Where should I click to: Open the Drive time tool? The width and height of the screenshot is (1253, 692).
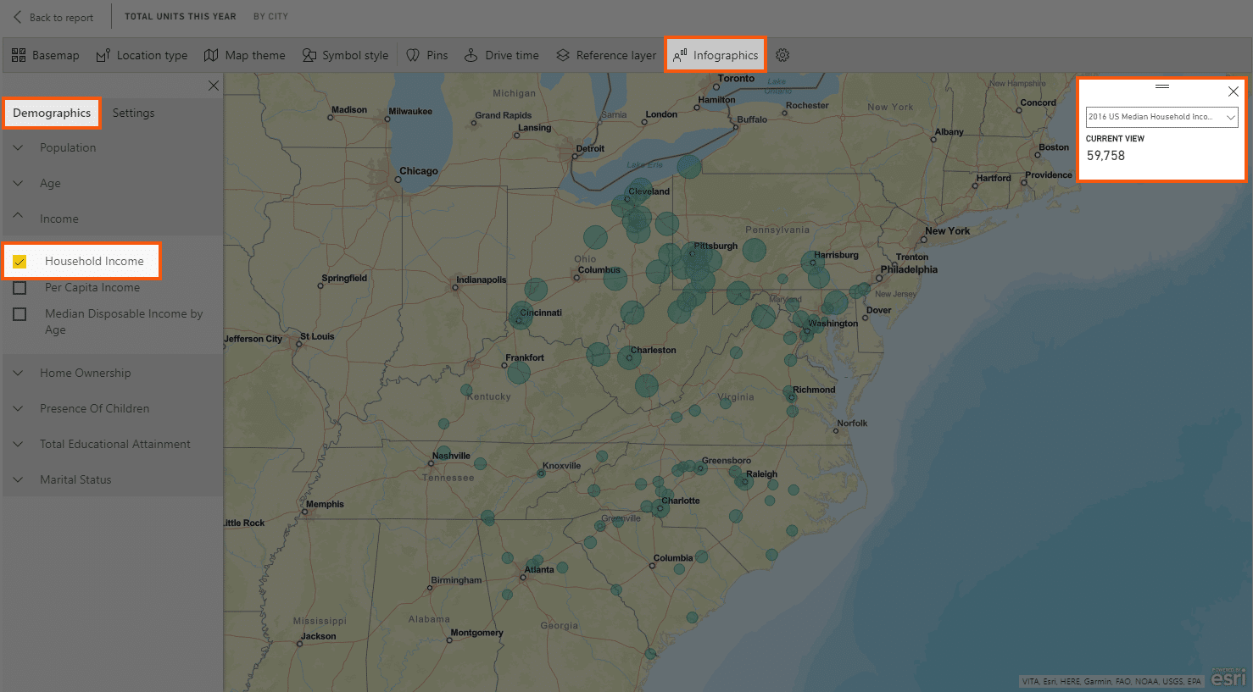pos(501,54)
